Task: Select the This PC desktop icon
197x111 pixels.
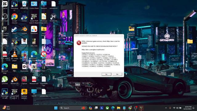Action: (x=34, y=93)
